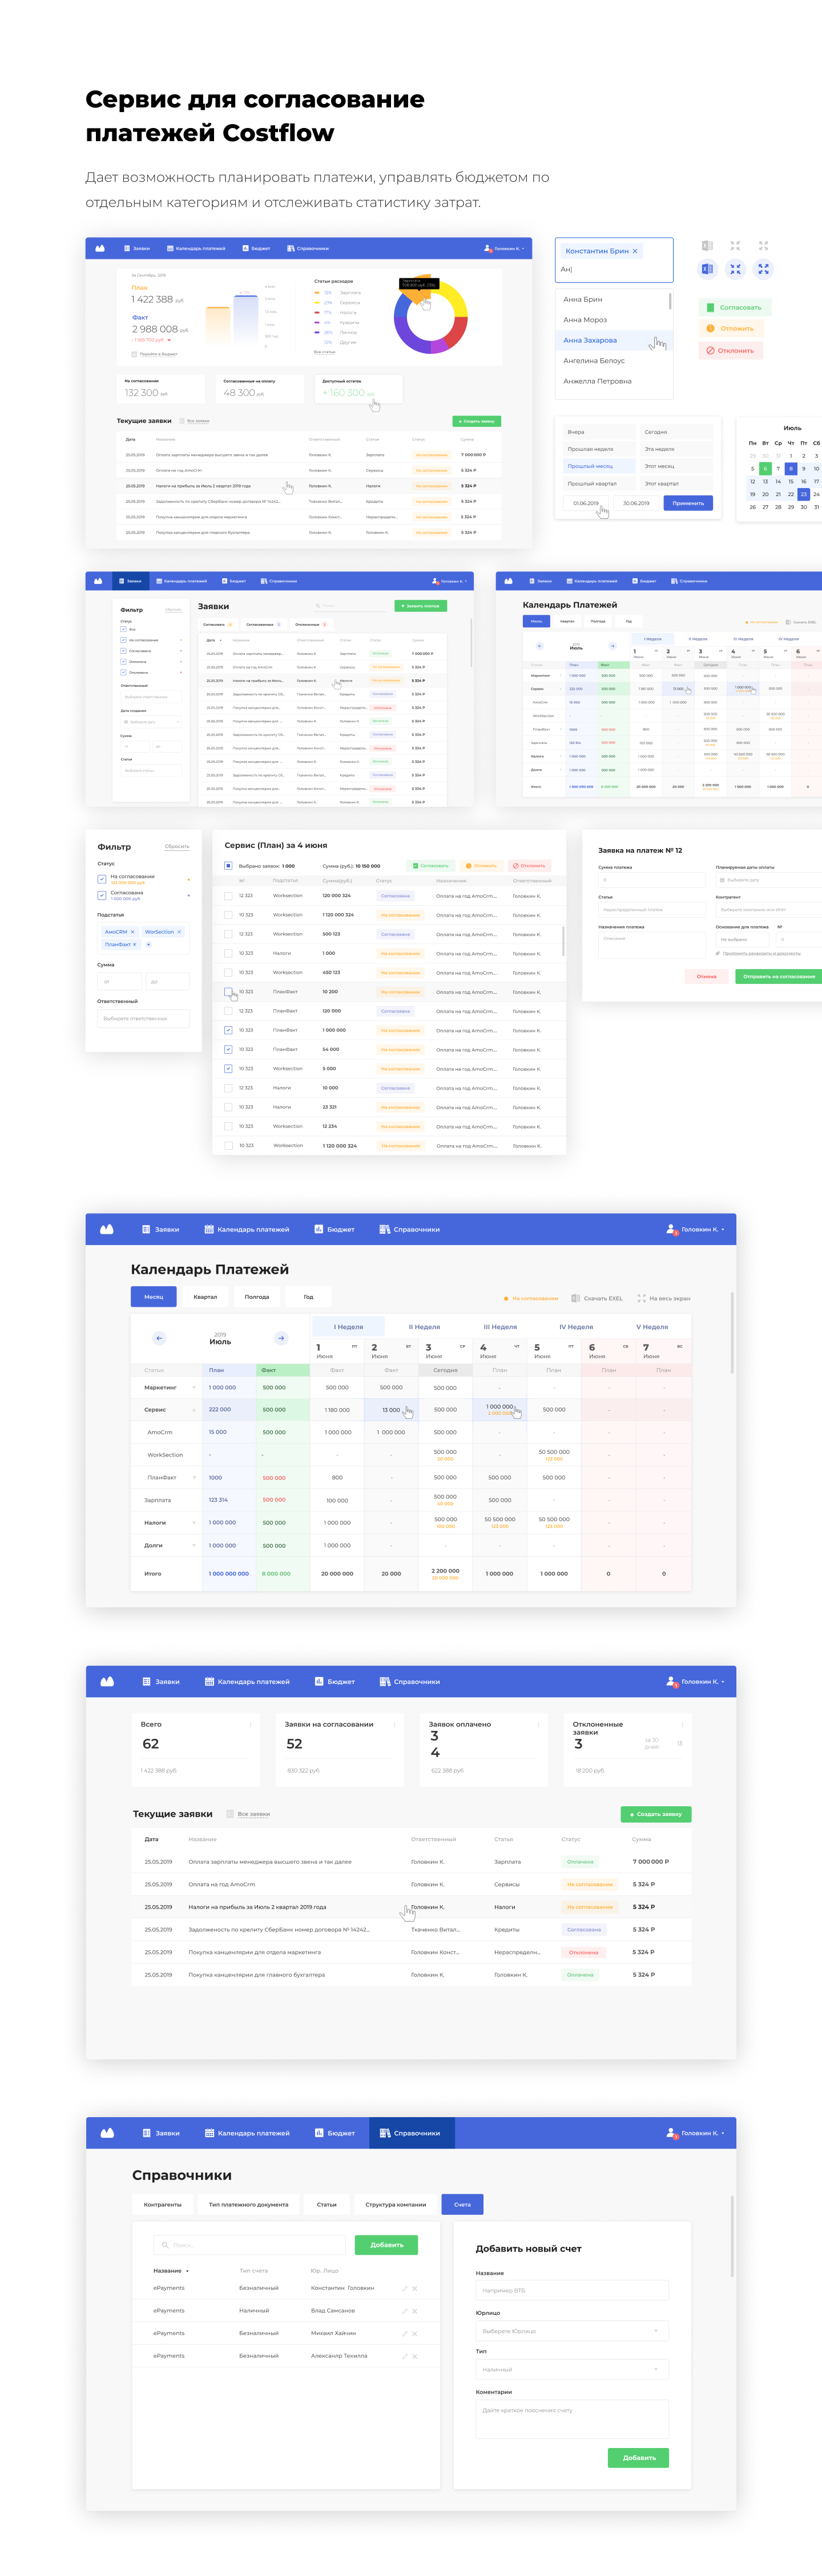
Task: Click the blue collapse-arrows round icon
Action: (735, 269)
